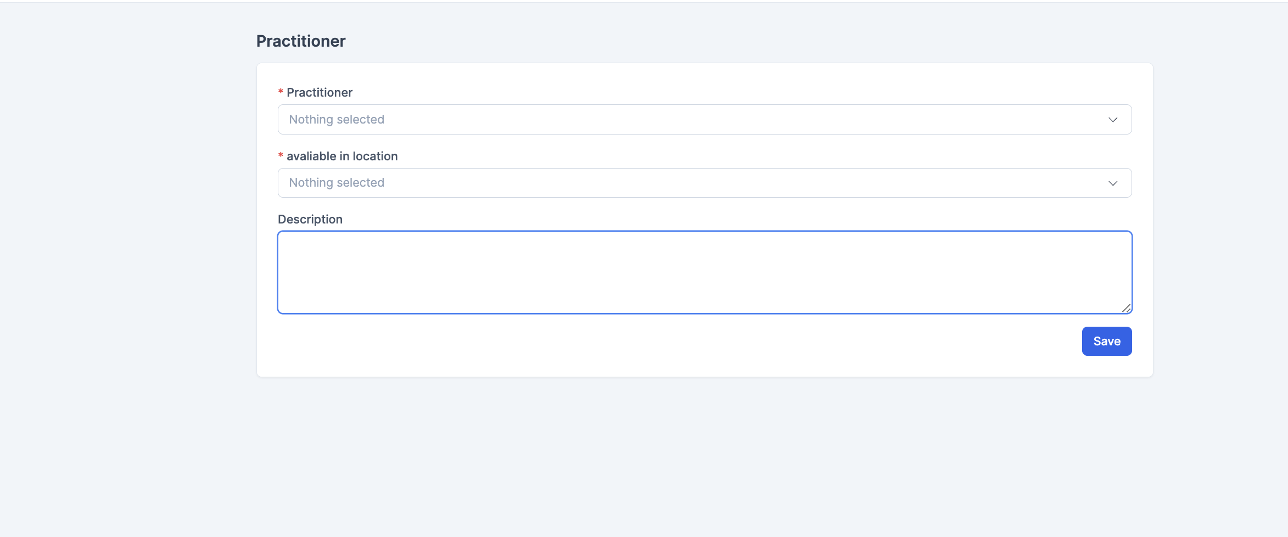Screen dimensions: 1288x537
Task: Click the avaliable in location label
Action: (x=341, y=156)
